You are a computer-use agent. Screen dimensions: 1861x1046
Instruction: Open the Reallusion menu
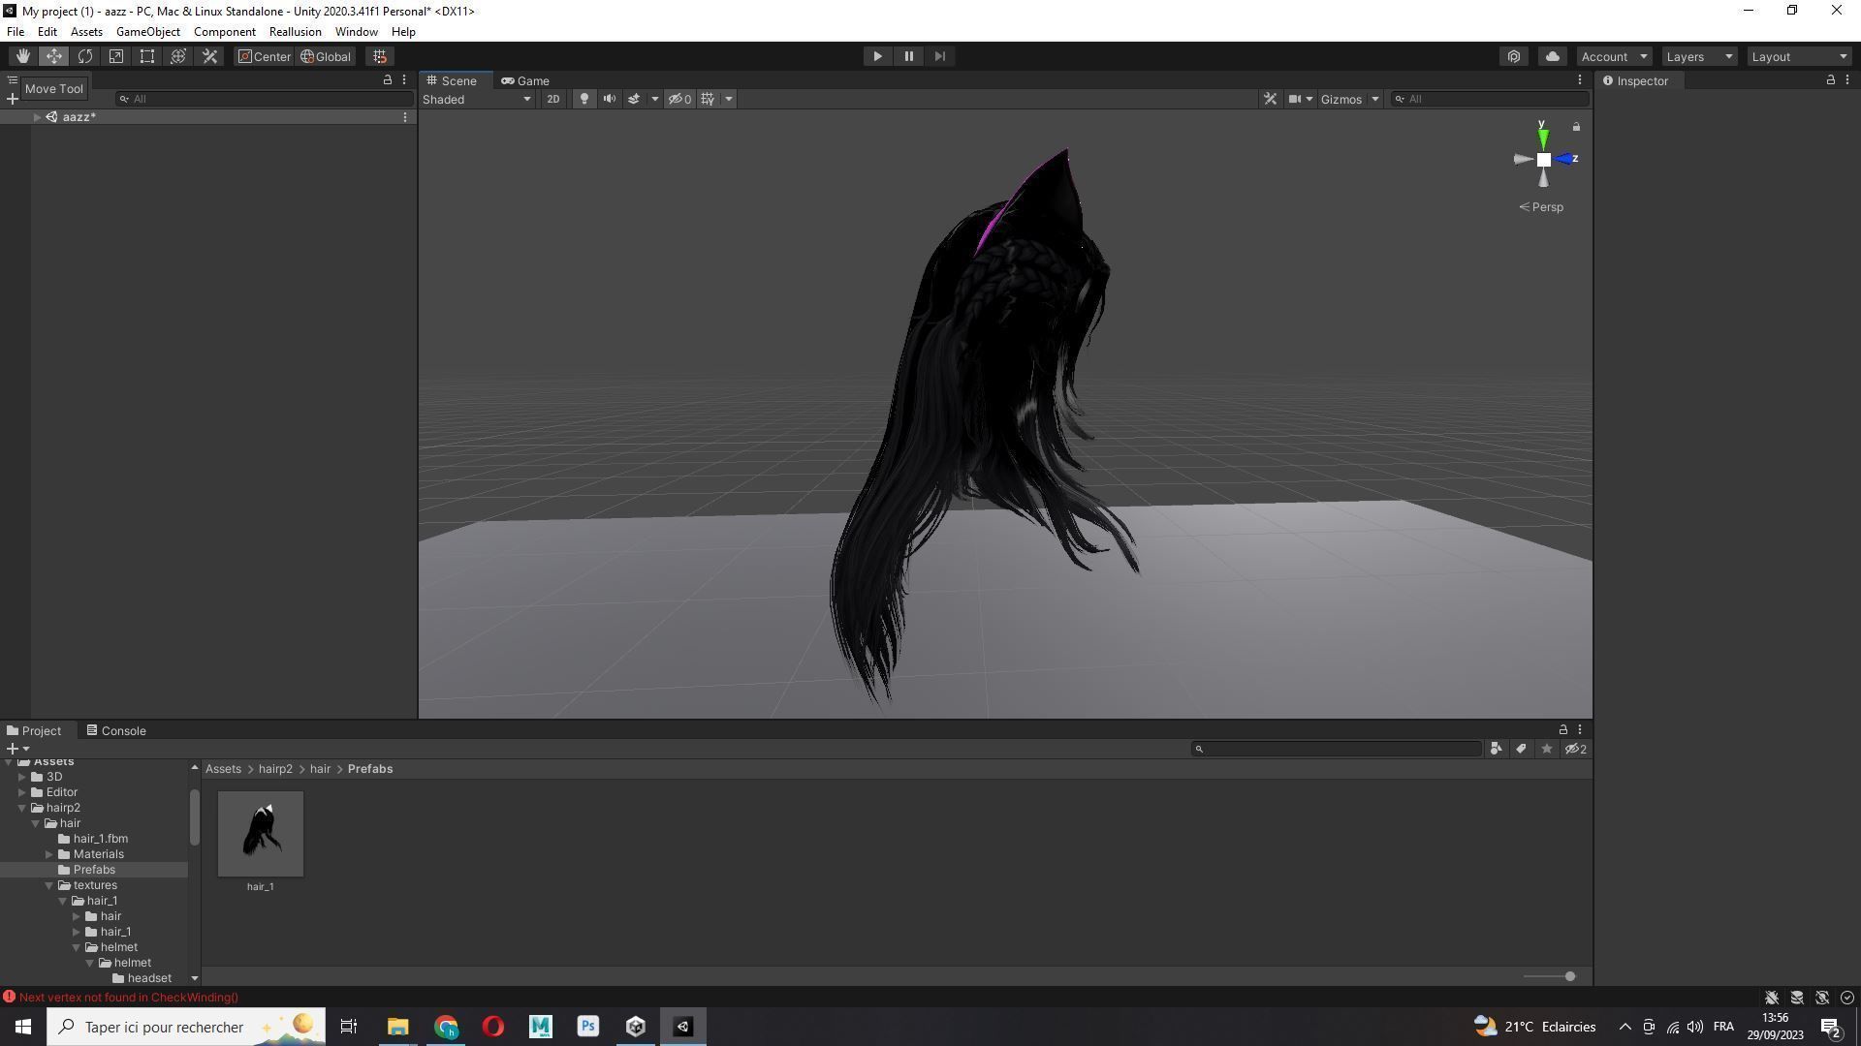(x=295, y=32)
